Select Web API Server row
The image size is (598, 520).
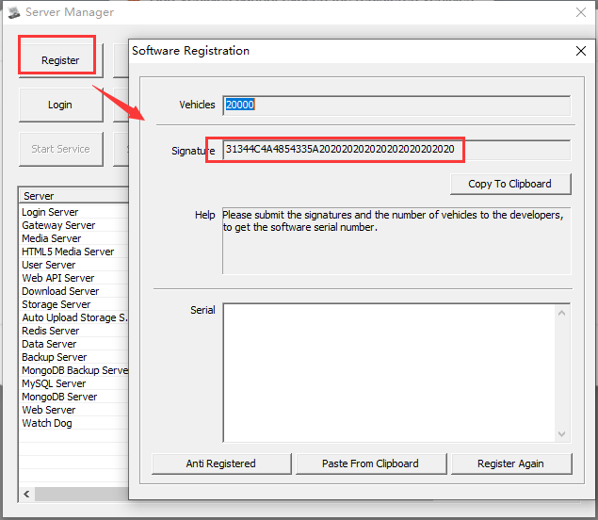click(74, 278)
